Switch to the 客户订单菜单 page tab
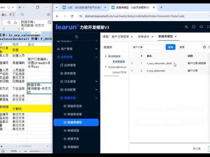210x157 pixels. 120,37
